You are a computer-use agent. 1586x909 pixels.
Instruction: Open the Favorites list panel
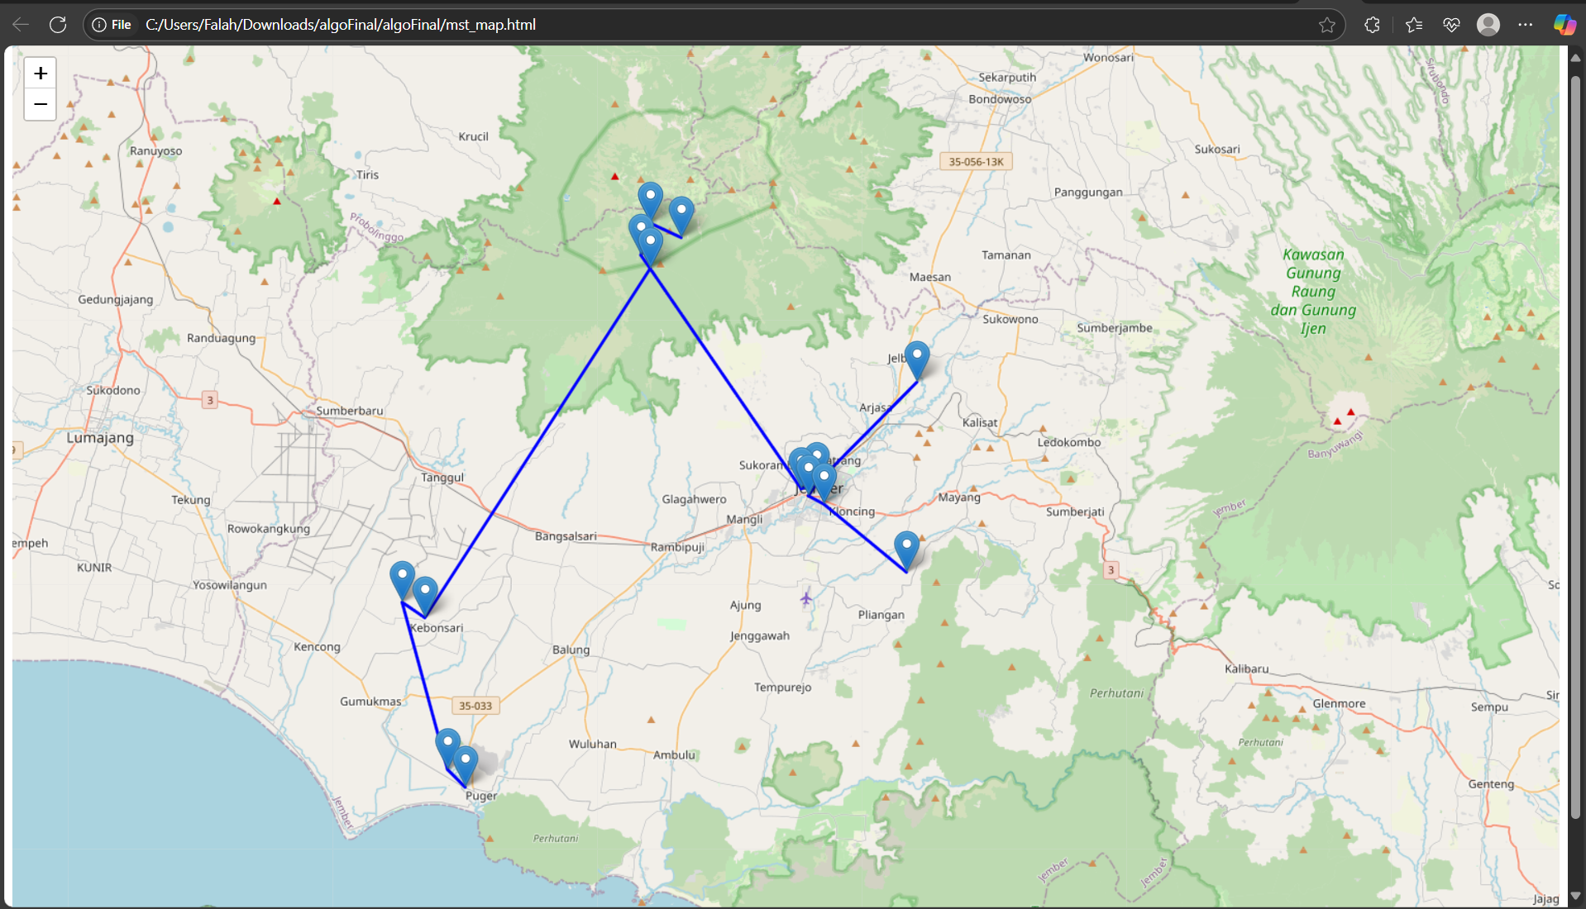point(1414,25)
